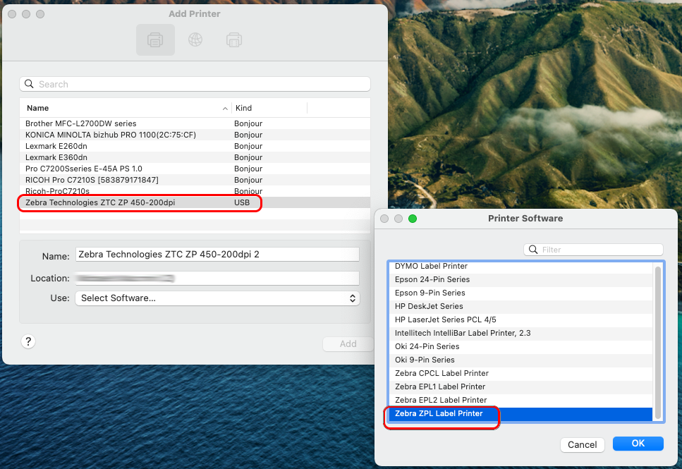Image resolution: width=682 pixels, height=469 pixels.
Task: Choose DYMO Label Printer software
Action: click(x=520, y=266)
